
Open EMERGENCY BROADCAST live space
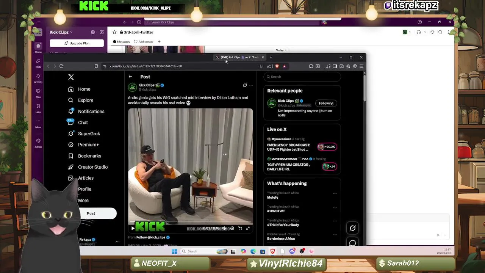tap(288, 147)
